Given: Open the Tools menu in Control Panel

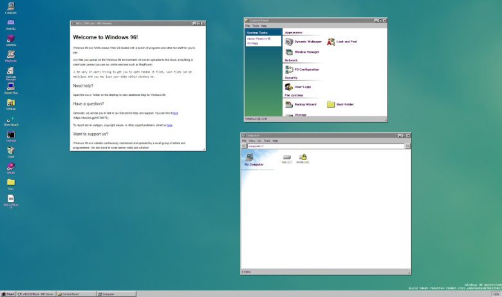Looking at the screenshot, I should click(x=255, y=26).
